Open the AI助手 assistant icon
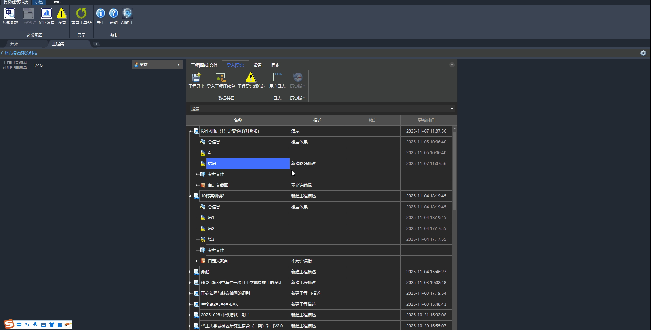The width and height of the screenshot is (651, 330). click(x=127, y=14)
